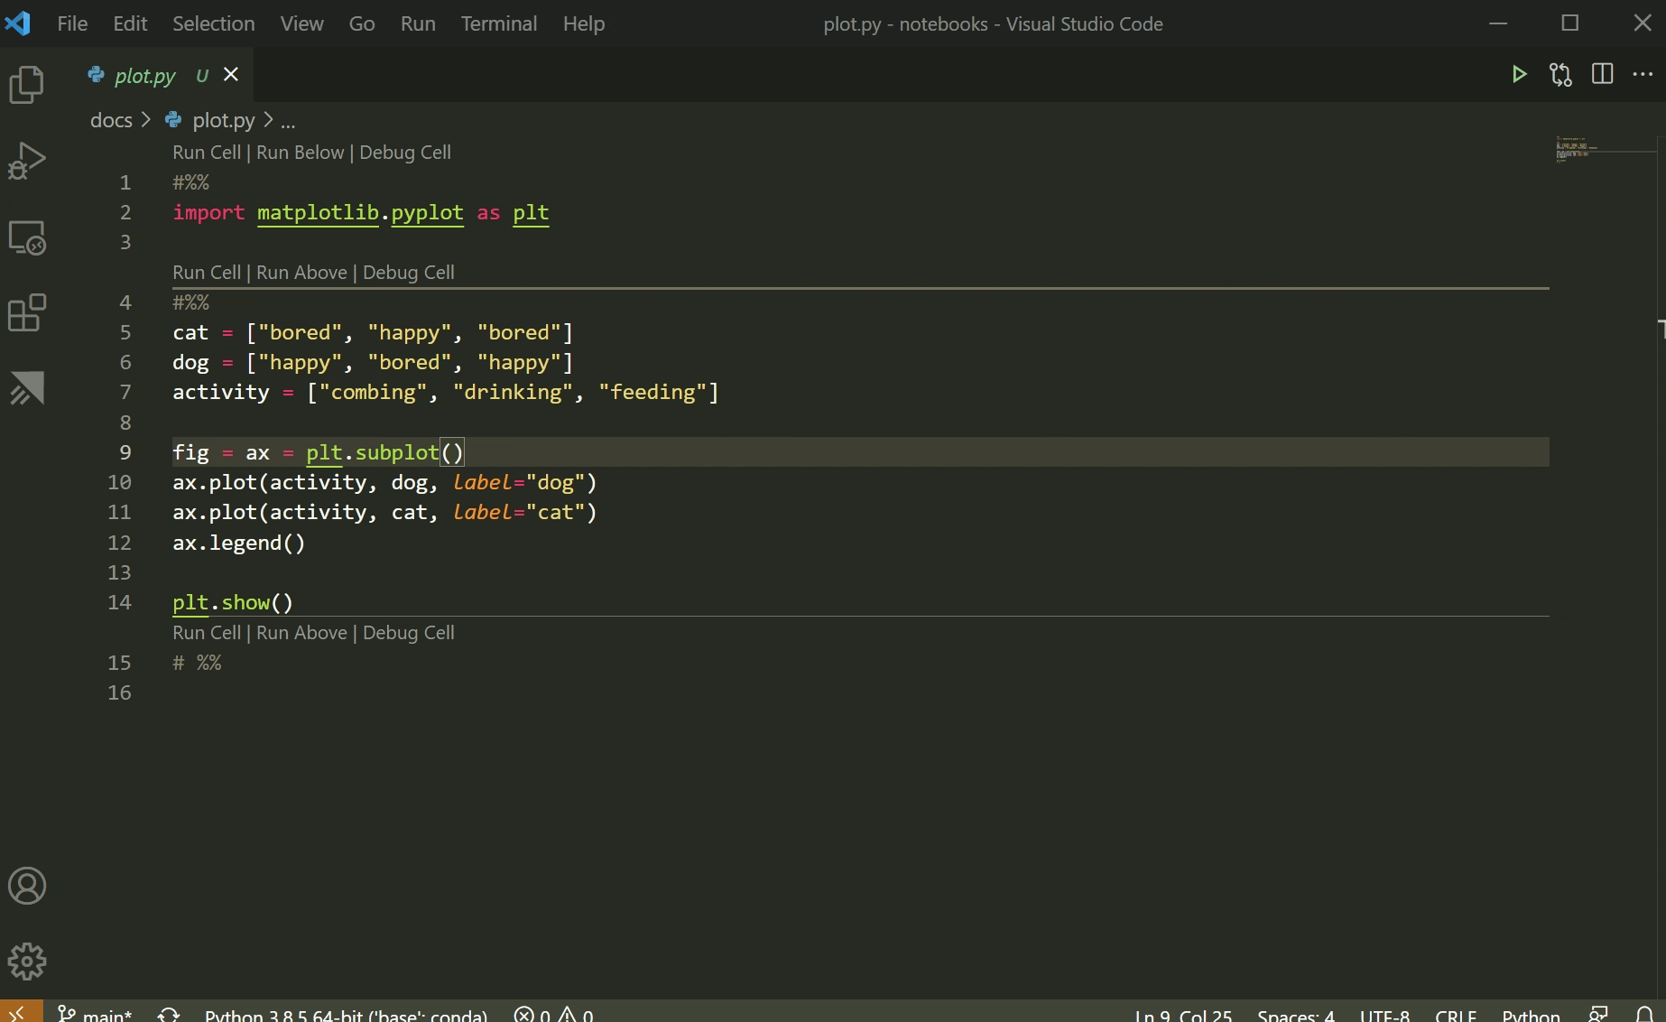Toggle the Accounts icon in activity bar
Screen dimensions: 1666x1022
click(x=27, y=886)
